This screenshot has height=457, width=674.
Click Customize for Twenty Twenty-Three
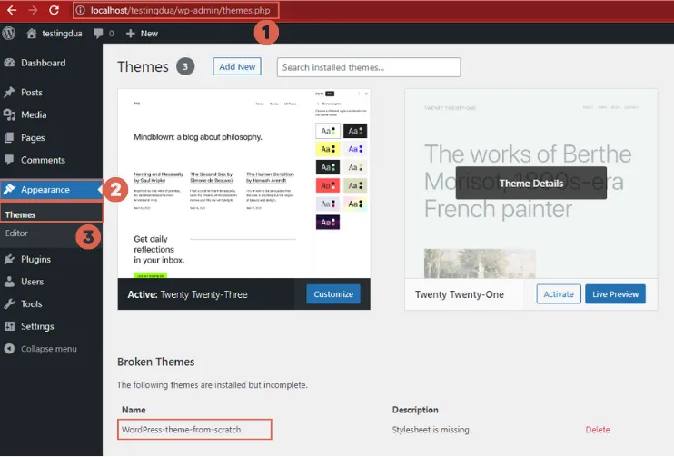(333, 294)
